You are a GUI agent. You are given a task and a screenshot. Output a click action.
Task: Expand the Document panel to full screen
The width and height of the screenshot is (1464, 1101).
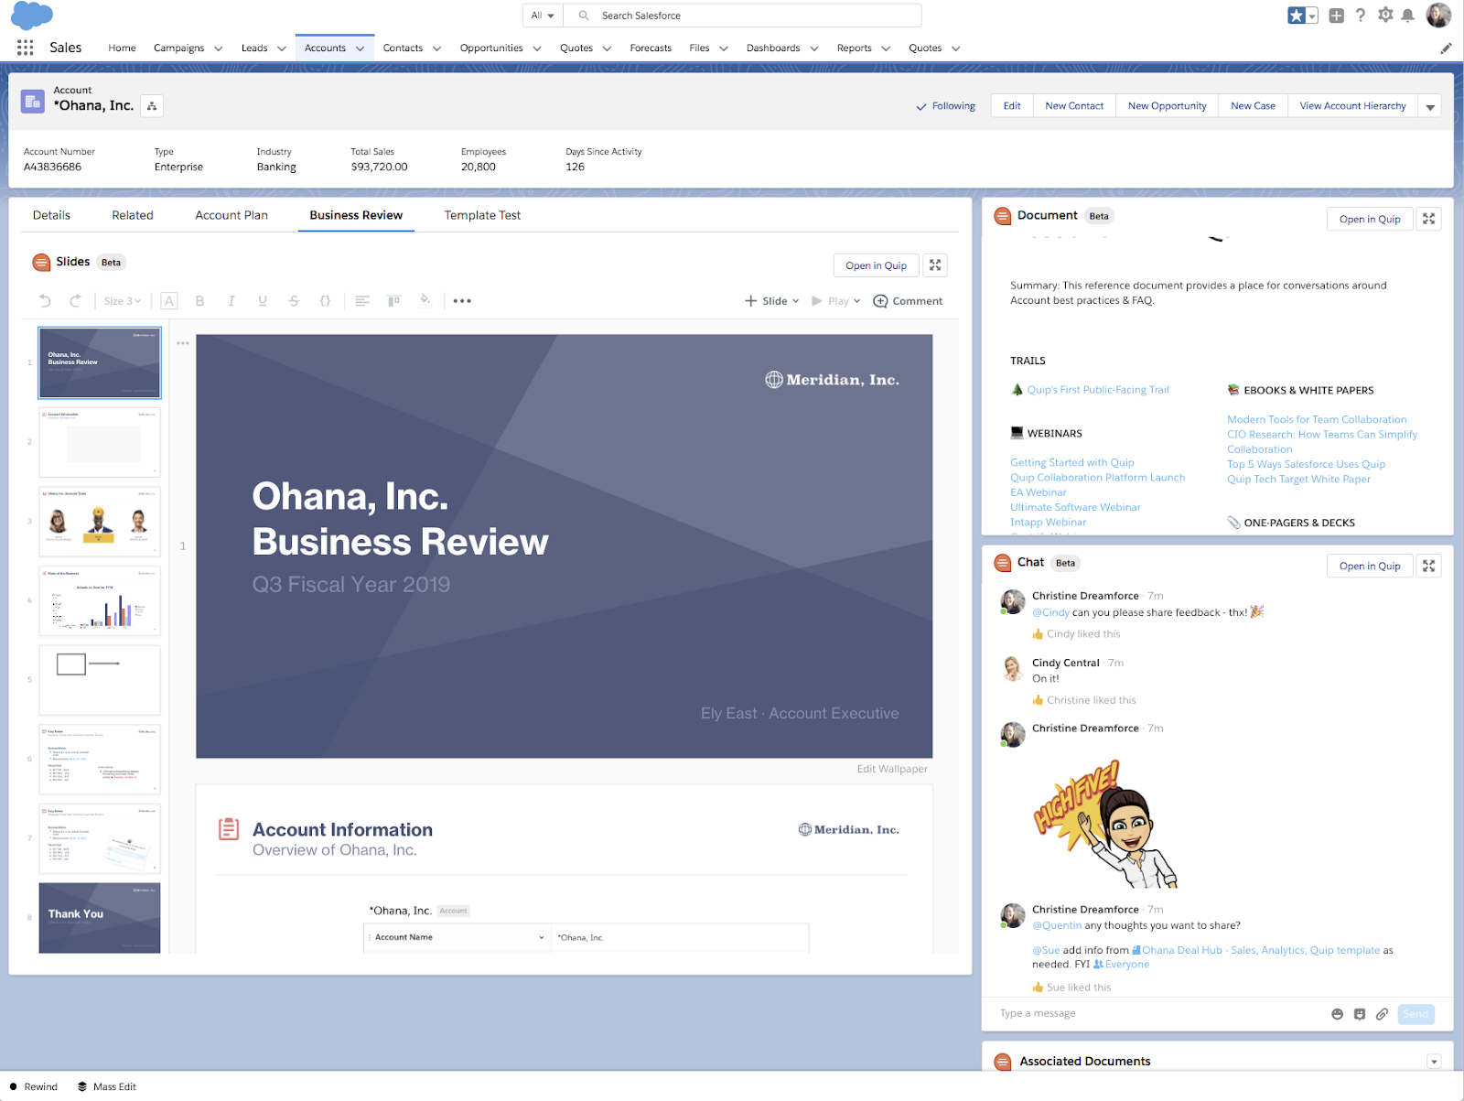[x=1428, y=219]
